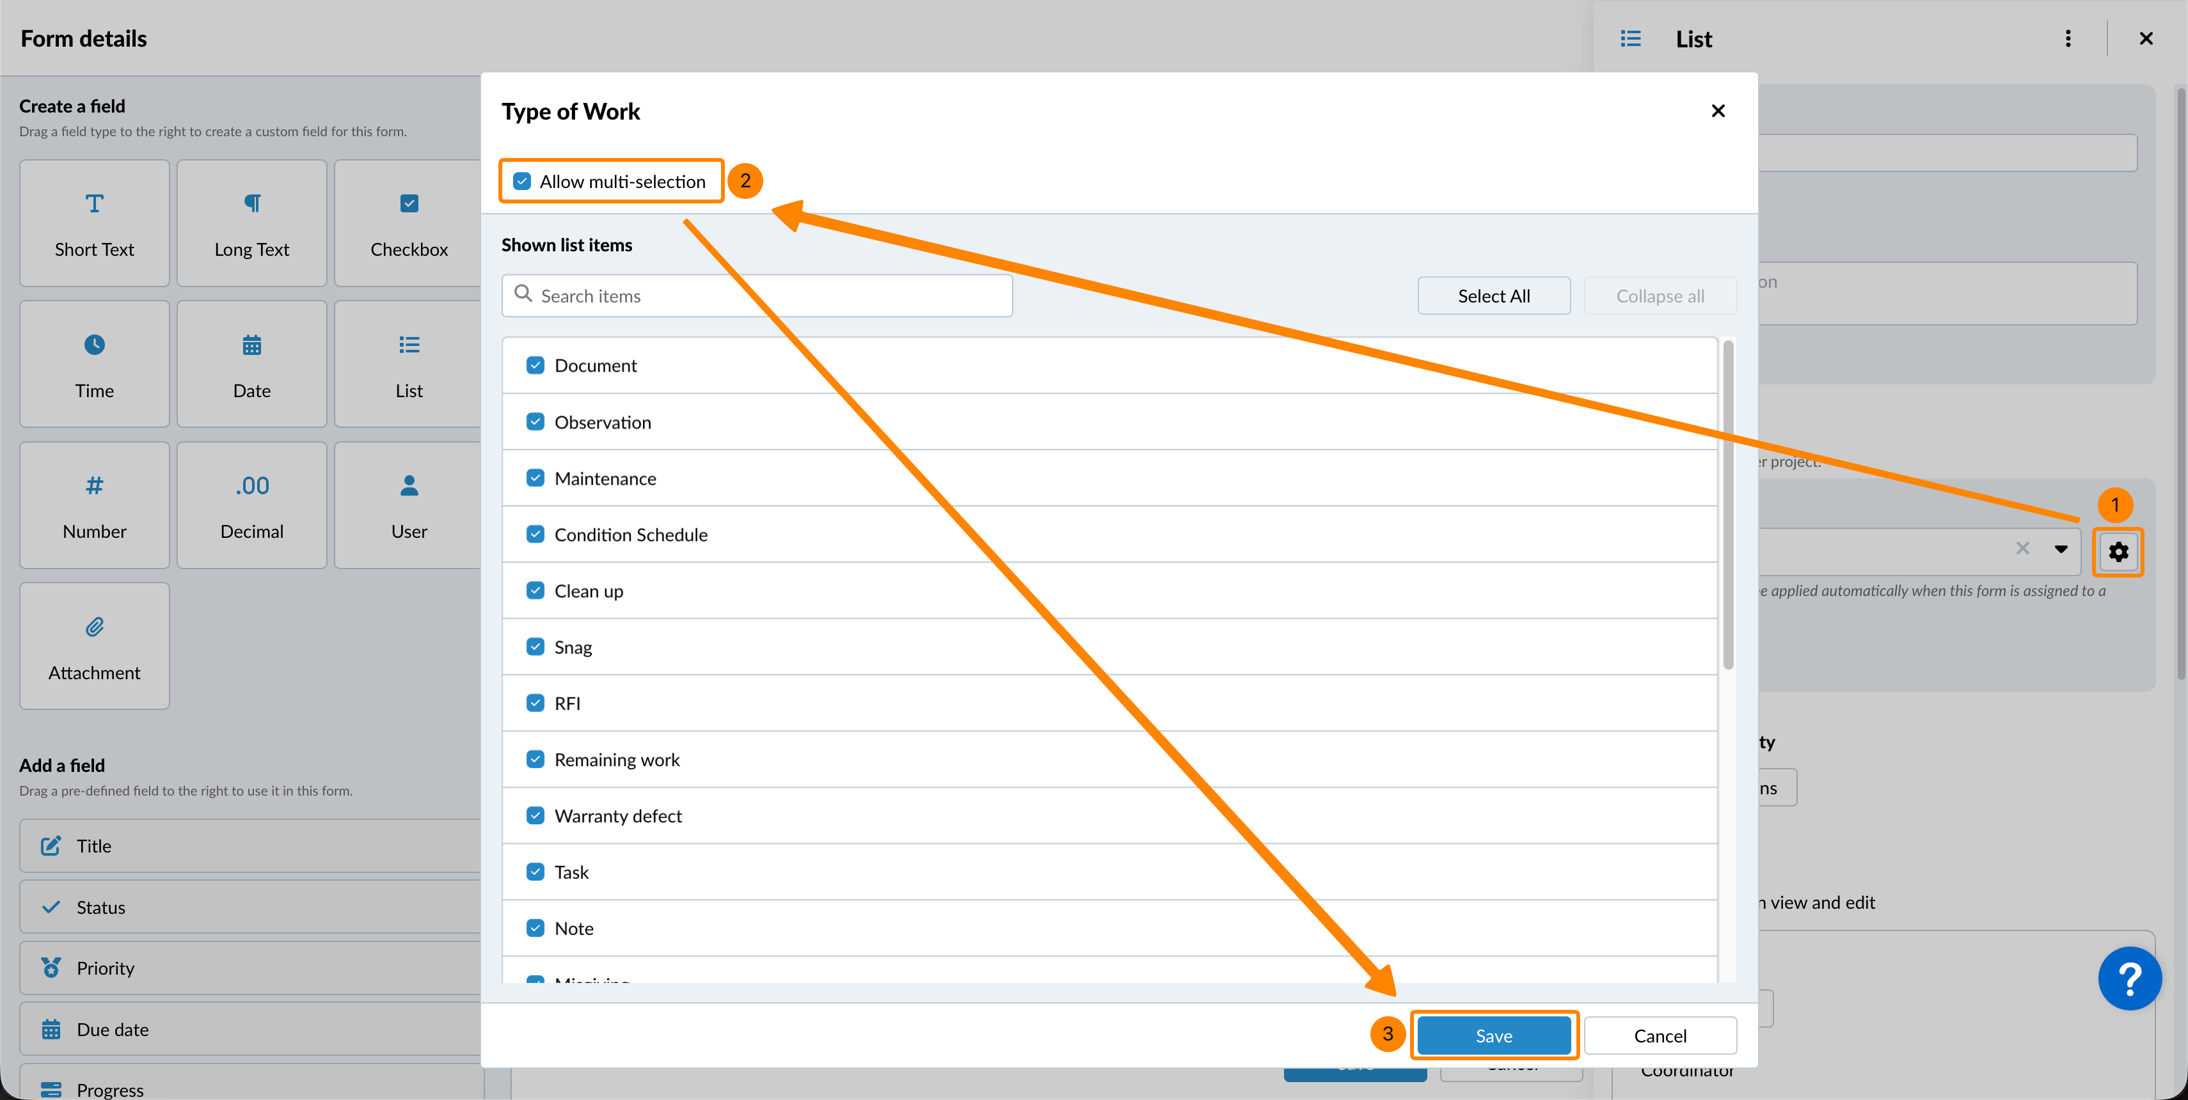
Task: Select the Time field type icon
Action: (94, 345)
